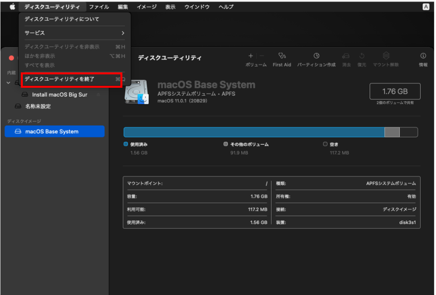Click the gray その他のボリューム legend swatch
Screen dimensions: 436x295
point(225,144)
